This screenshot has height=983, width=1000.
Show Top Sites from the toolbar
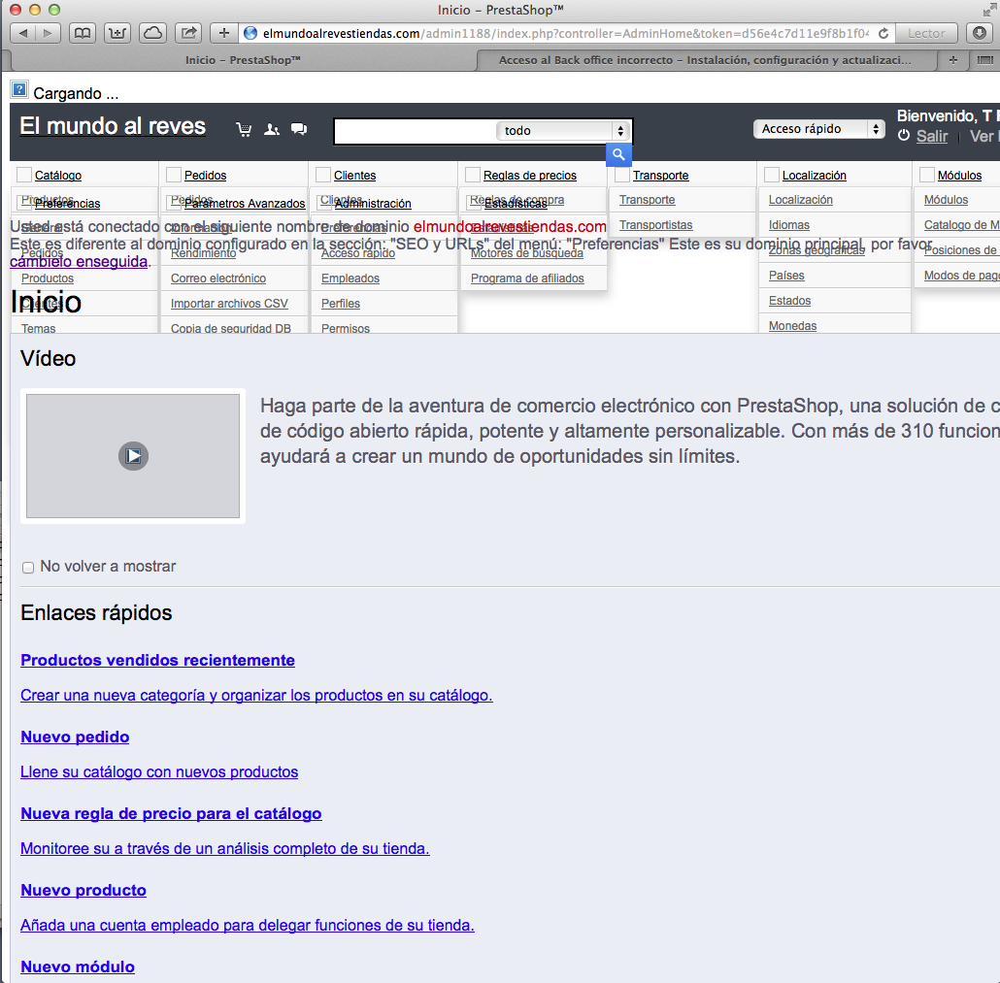(x=117, y=33)
